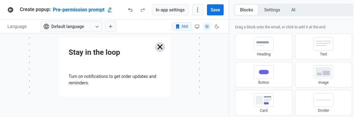Open the Default language dropdown
The image size is (354, 117).
72,26
